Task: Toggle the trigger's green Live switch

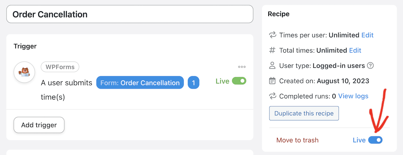Action: pyautogui.click(x=239, y=81)
